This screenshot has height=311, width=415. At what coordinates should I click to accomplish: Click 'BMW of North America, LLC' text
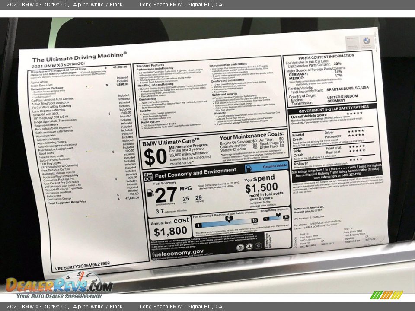point(309,208)
